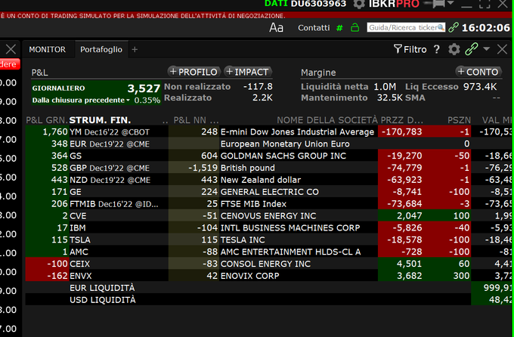Sort by P&L GRN. column header
The width and height of the screenshot is (514, 337).
[x=47, y=120]
